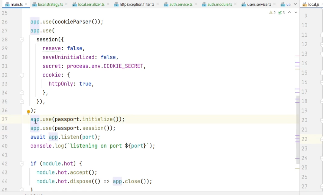
Task: Go to next highlighted problem arrow
Action: [296, 12]
